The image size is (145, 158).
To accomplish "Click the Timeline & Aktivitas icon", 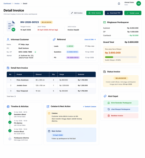I will tap(8, 106).
